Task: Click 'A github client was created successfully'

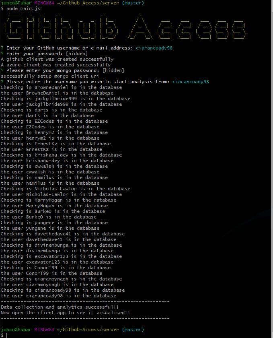Action: (x=57, y=59)
